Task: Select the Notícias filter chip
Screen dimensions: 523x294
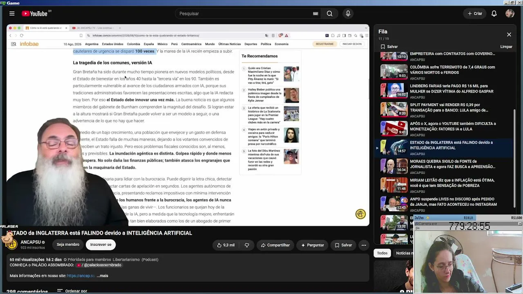Action: pyautogui.click(x=405, y=253)
